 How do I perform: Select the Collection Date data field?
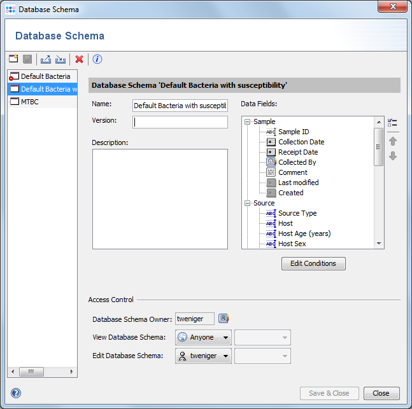(301, 142)
